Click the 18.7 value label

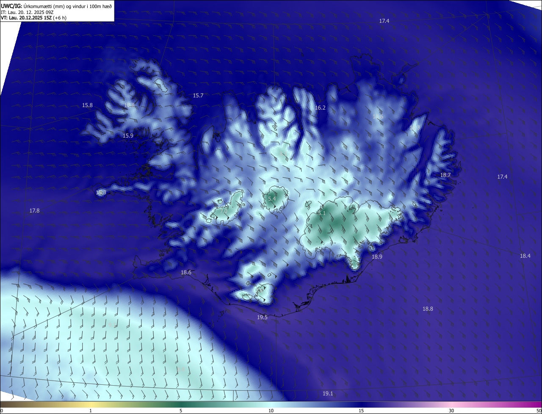pyautogui.click(x=445, y=175)
